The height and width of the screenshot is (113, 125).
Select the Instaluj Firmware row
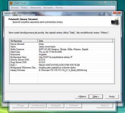pos(62,70)
